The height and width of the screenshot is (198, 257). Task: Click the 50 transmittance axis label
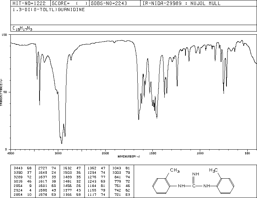(x=6, y=92)
